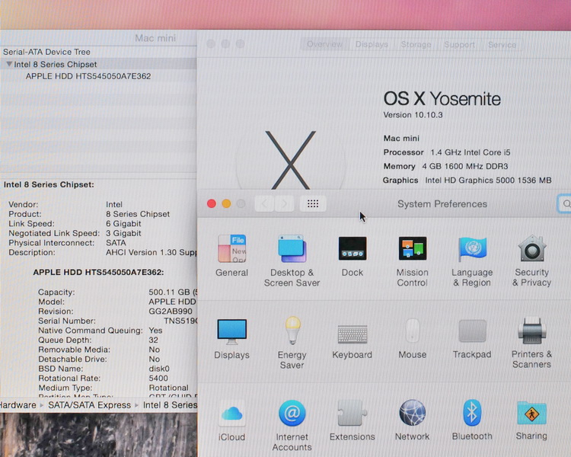Click the Vendor value Intel
Image resolution: width=571 pixels, height=457 pixels.
pyautogui.click(x=114, y=204)
